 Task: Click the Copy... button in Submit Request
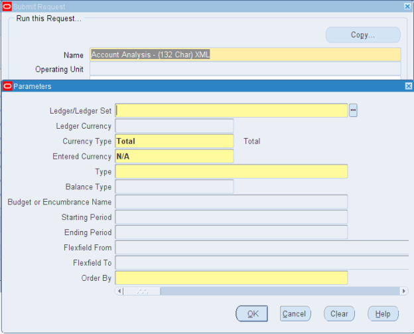pos(363,35)
